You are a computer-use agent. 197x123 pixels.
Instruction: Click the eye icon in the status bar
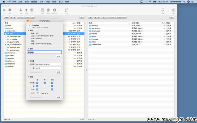pos(5,120)
